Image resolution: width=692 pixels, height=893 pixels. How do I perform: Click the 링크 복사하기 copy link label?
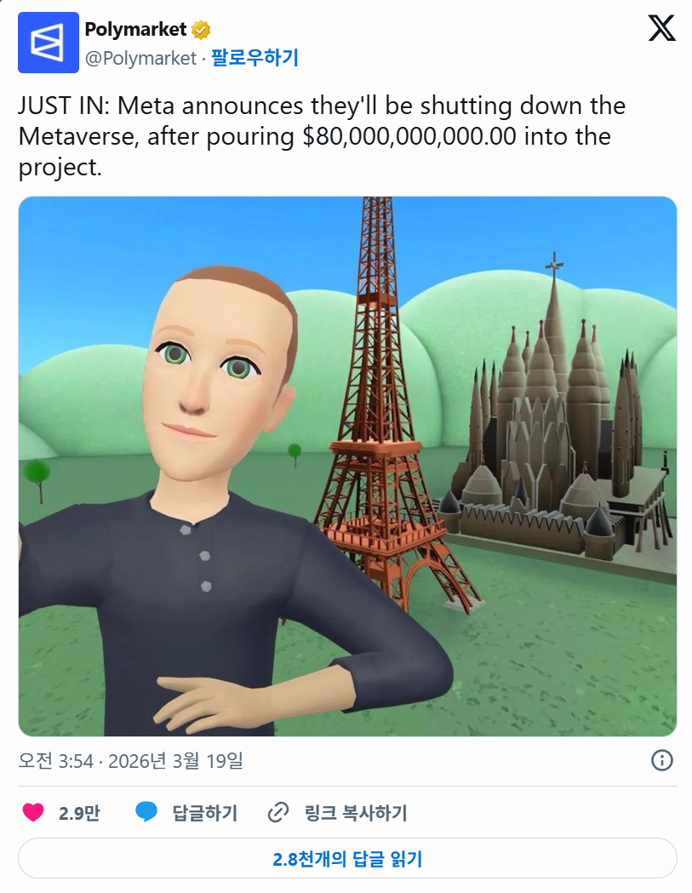(x=356, y=813)
